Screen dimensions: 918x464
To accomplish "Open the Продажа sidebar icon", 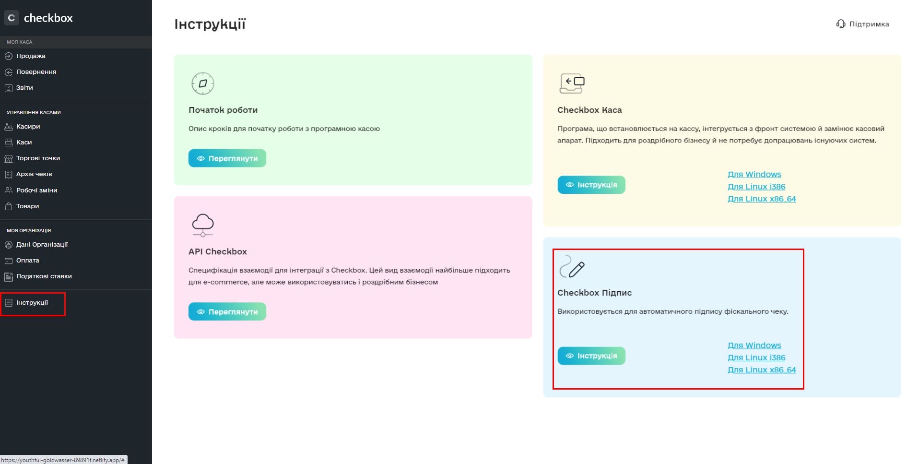I will pyautogui.click(x=9, y=56).
